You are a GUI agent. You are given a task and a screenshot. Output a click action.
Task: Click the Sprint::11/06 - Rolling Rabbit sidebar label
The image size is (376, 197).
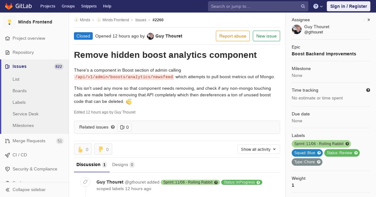(321, 144)
